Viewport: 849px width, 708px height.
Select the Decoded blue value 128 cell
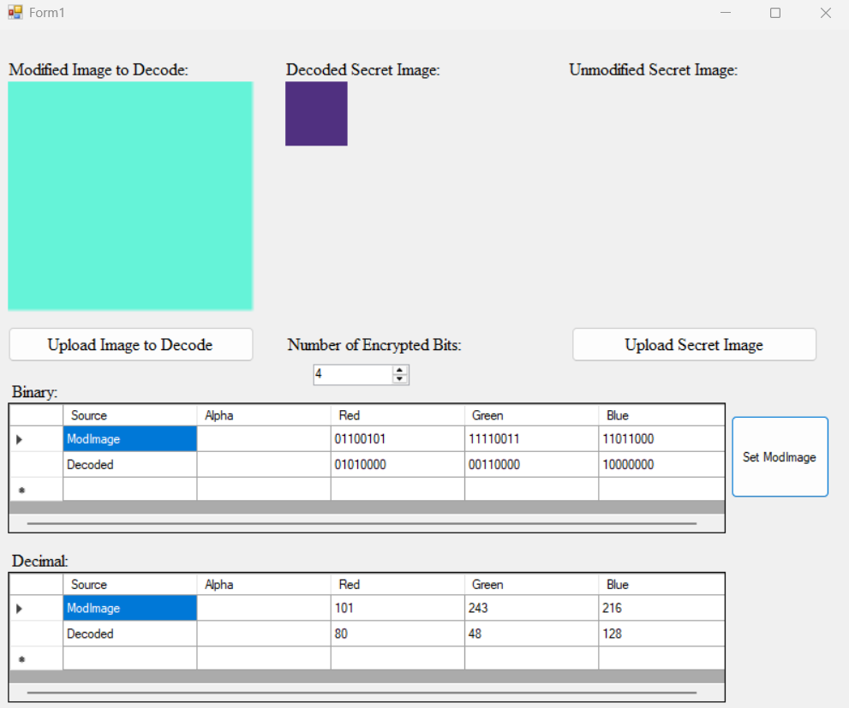point(661,634)
